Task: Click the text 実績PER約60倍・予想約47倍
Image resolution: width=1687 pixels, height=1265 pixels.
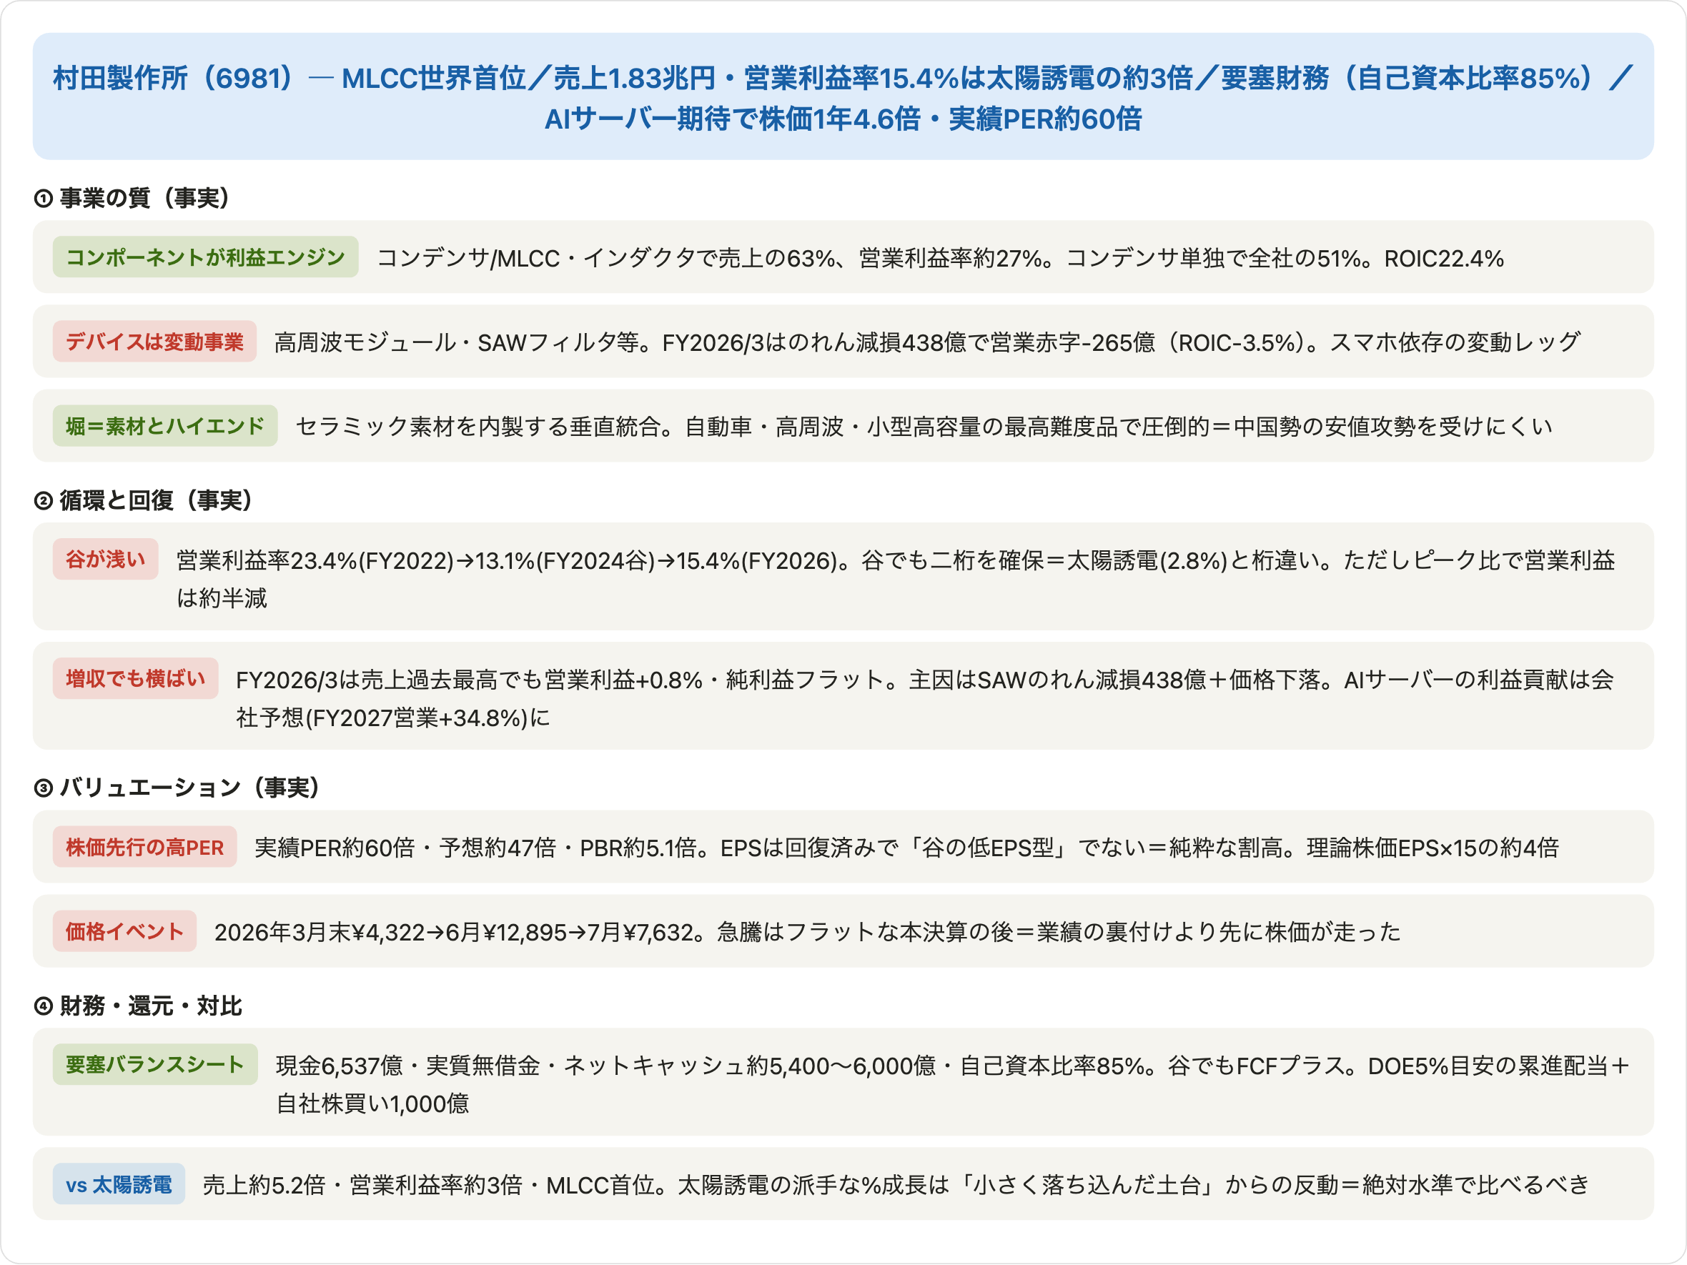Action: coord(405,848)
